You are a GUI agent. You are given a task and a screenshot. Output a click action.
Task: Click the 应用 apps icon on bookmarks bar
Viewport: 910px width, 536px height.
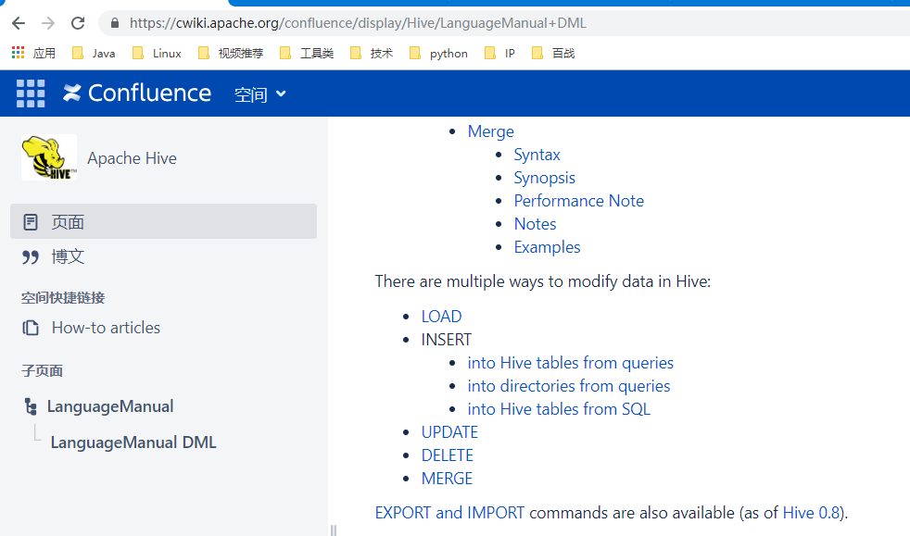[17, 53]
